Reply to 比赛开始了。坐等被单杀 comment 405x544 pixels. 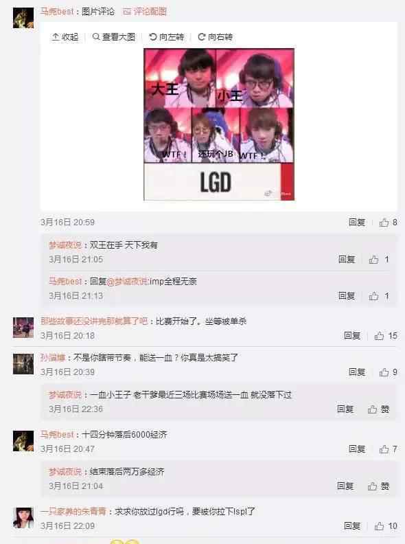(x=352, y=336)
